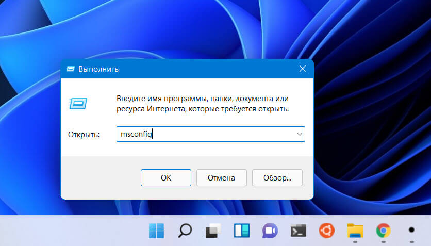Launch Teams Chat from taskbar
Viewport: 431px width, 246px height.
click(x=270, y=231)
